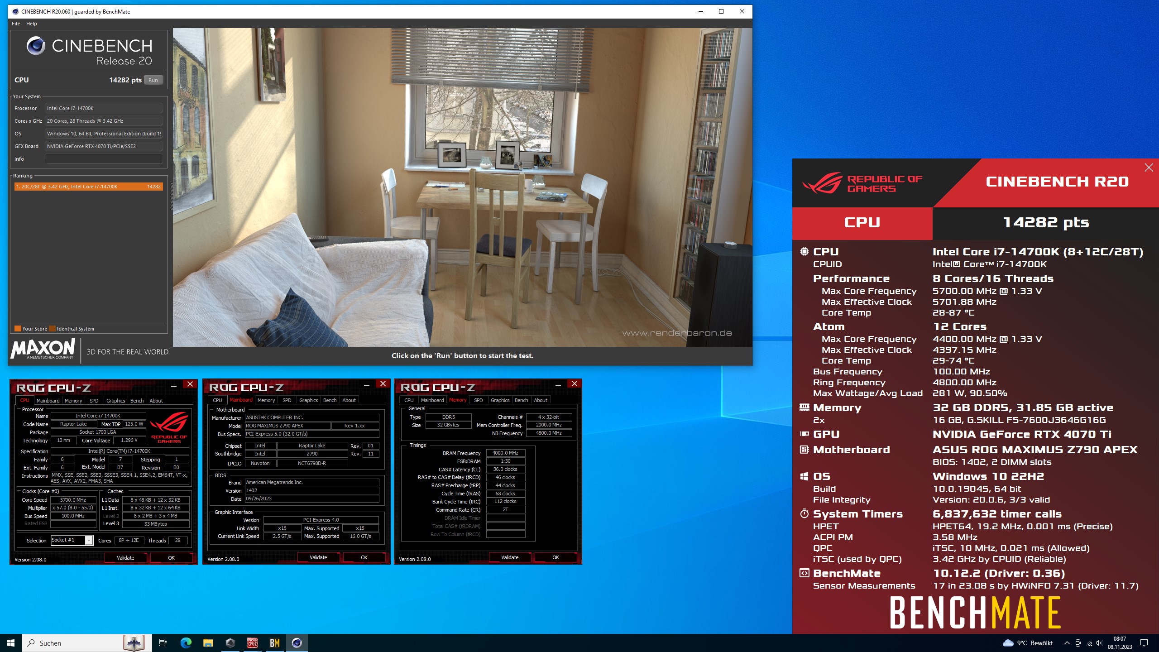The image size is (1159, 652).
Task: Select the ranking entry for i7-14700K
Action: (x=88, y=187)
